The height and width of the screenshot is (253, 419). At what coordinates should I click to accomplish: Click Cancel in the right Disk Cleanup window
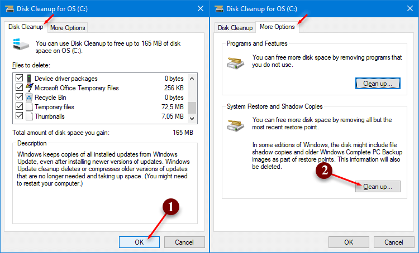click(x=394, y=242)
